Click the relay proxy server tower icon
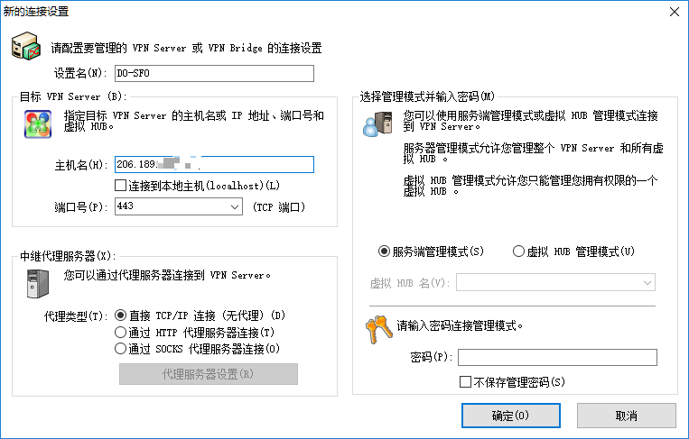689x439 pixels. [35, 283]
